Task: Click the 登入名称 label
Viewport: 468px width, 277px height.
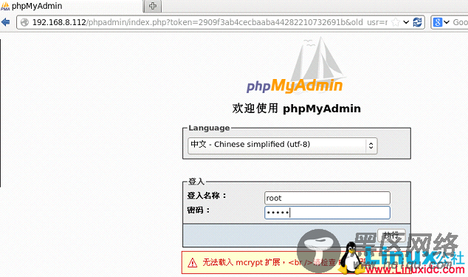Action: [x=207, y=196]
